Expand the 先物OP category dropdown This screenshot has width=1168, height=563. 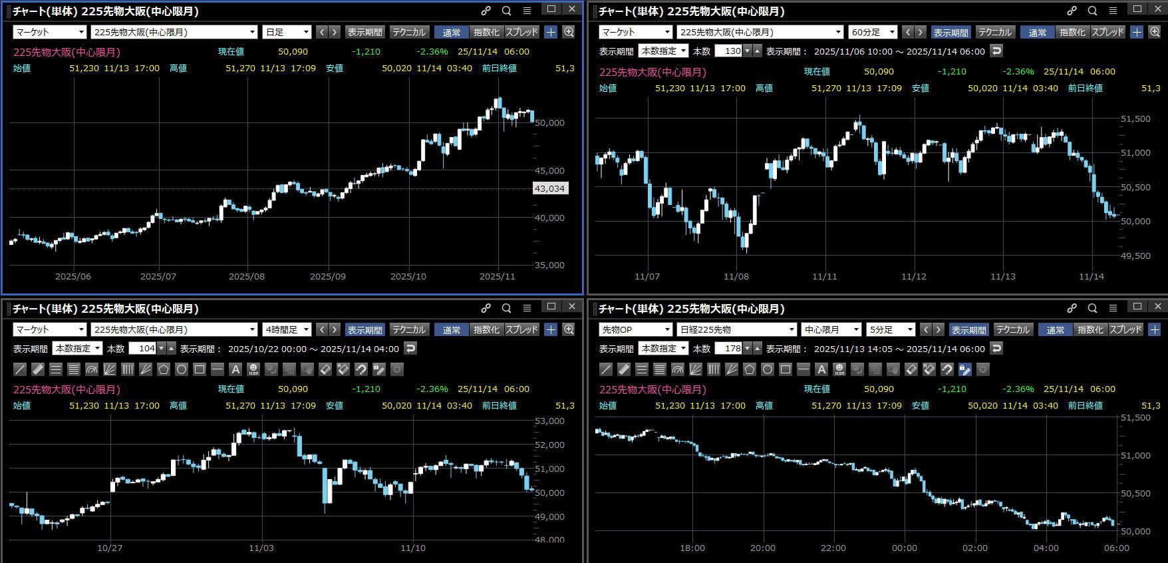[635, 329]
